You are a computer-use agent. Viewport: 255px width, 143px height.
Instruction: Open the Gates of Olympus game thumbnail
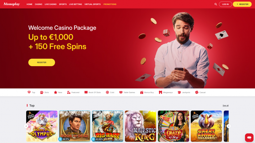pos(42,126)
